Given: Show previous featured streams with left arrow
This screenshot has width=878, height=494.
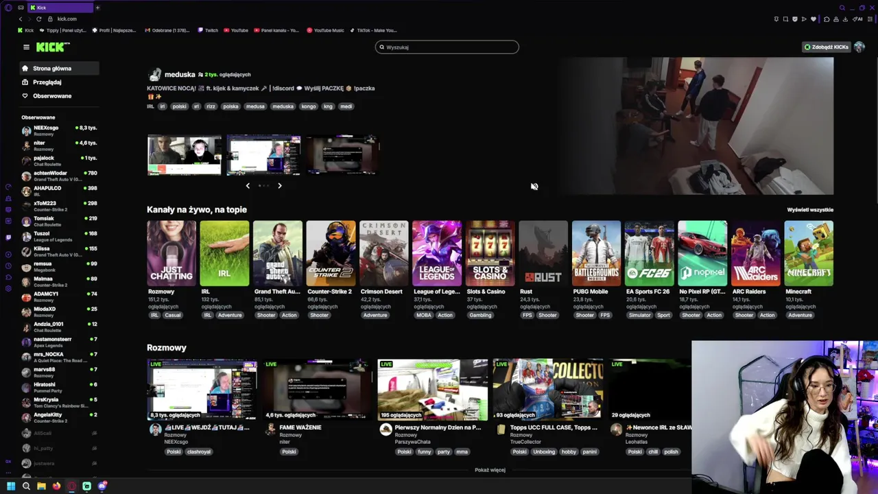Looking at the screenshot, I should 248,185.
